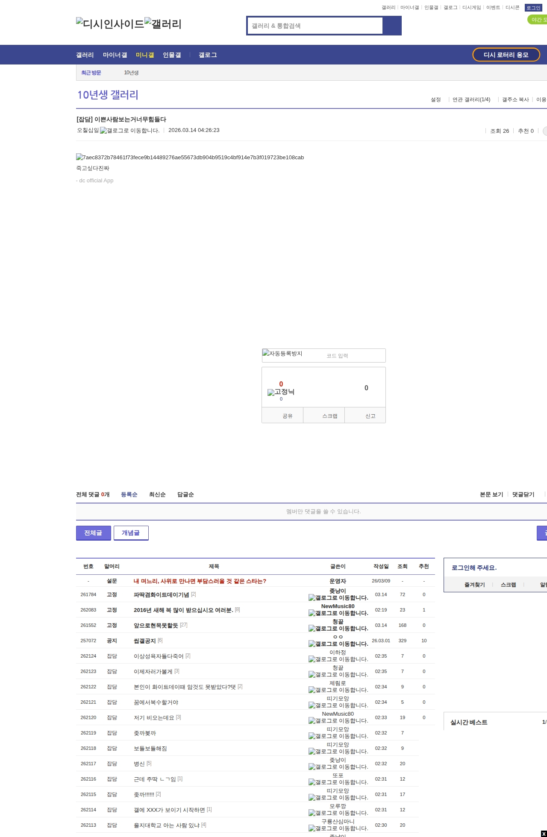Viewport: 547px width, 837px height.
Task: Click the 신고 report button
Action: pos(370,416)
